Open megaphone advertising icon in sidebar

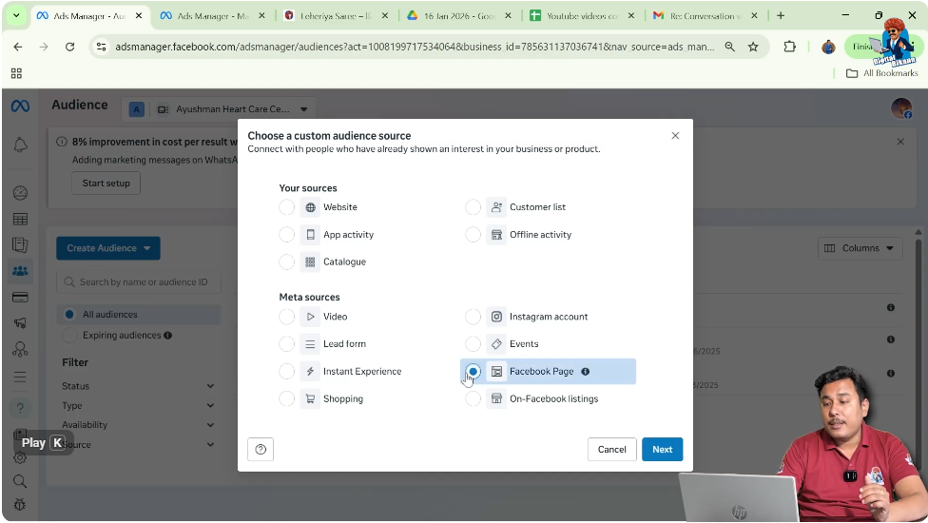click(x=20, y=323)
